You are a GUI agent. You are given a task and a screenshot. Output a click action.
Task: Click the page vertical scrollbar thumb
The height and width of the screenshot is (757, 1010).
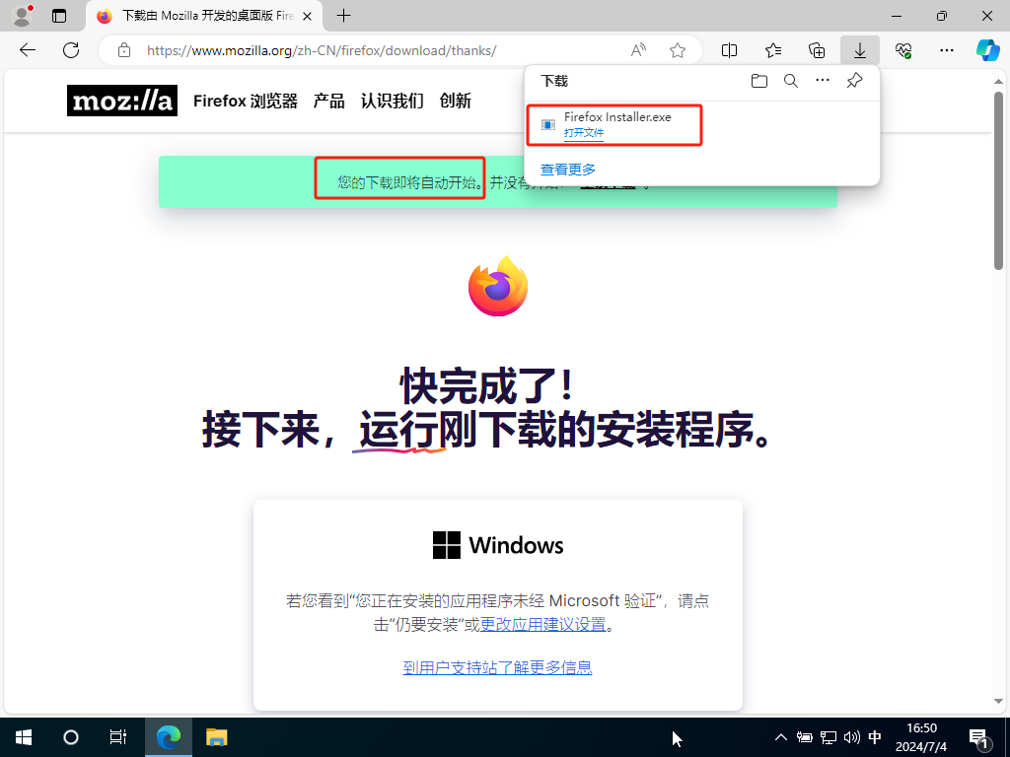(998, 180)
